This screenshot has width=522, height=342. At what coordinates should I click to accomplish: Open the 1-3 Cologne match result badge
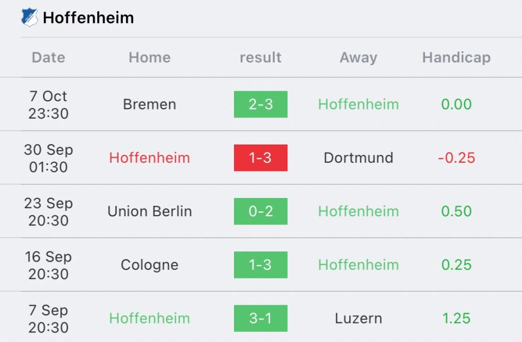tap(260, 265)
